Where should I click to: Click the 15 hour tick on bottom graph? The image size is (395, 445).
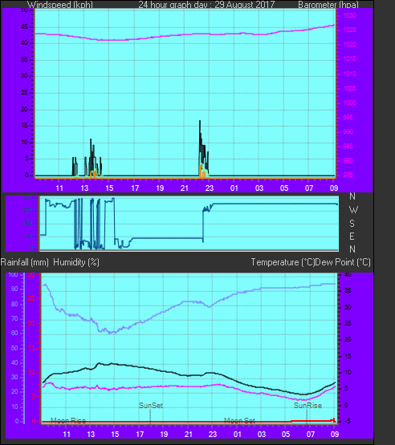point(115,435)
